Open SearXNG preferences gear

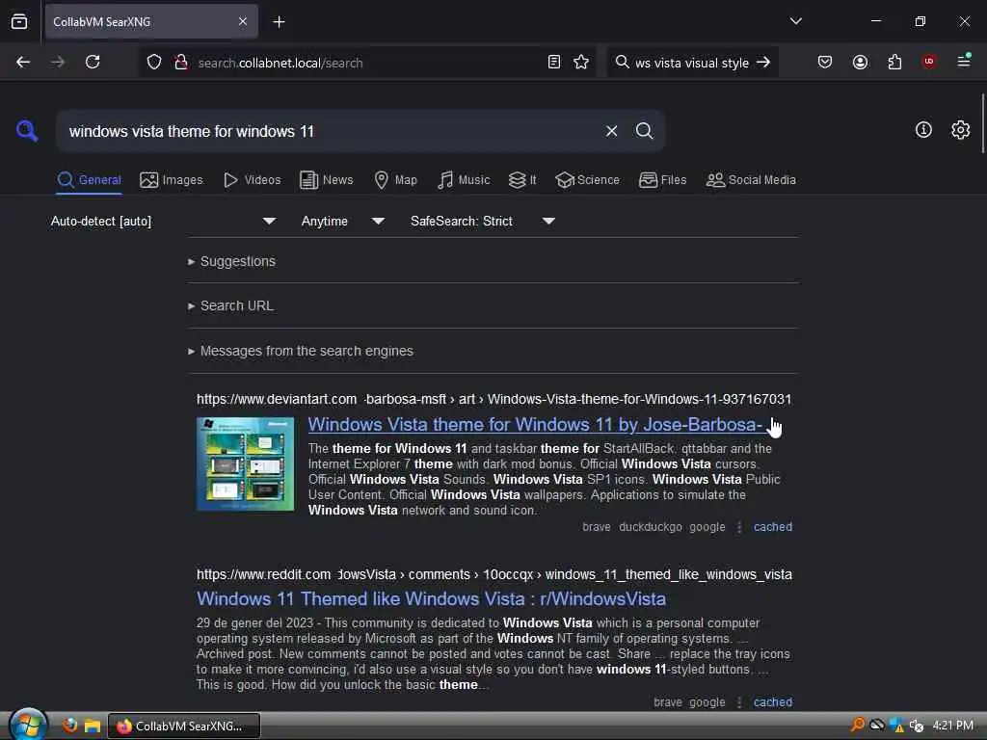tap(960, 130)
